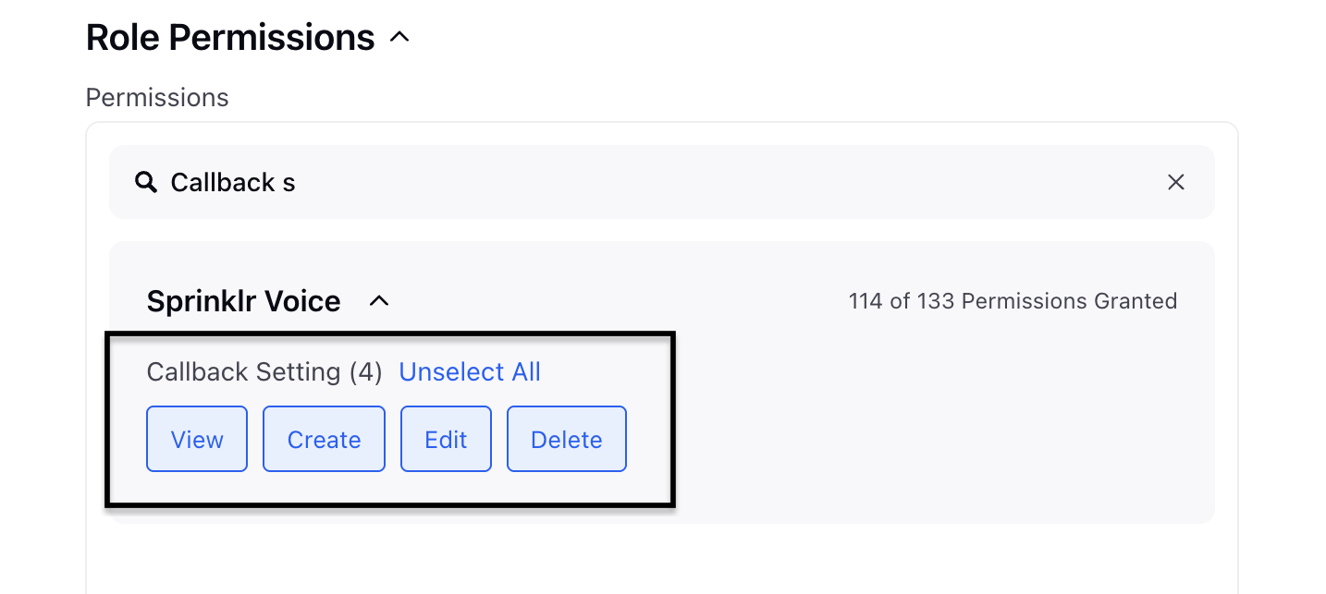Toggle the View permission

(197, 439)
